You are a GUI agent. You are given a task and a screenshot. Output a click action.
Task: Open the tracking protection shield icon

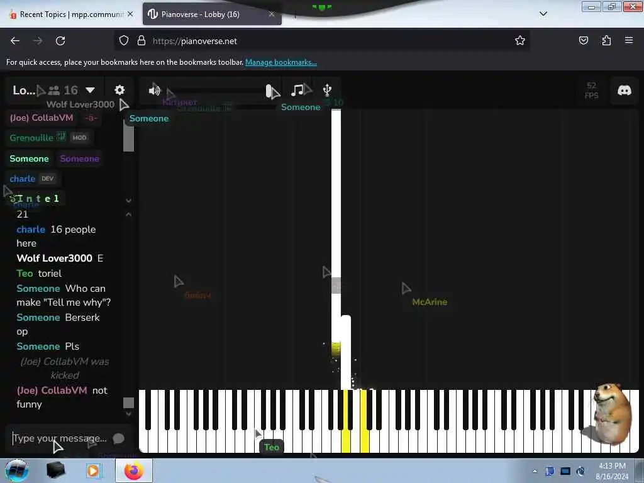[x=124, y=41]
